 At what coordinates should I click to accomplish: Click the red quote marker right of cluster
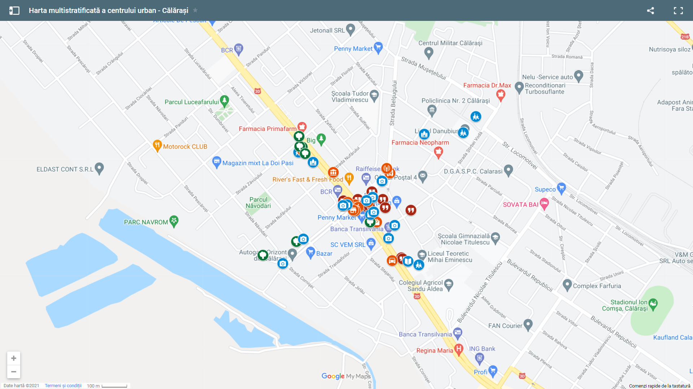click(x=411, y=210)
